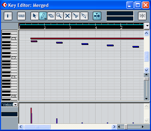Click vertical zoom out up arrow
The width and height of the screenshot is (151, 131).
[147, 74]
